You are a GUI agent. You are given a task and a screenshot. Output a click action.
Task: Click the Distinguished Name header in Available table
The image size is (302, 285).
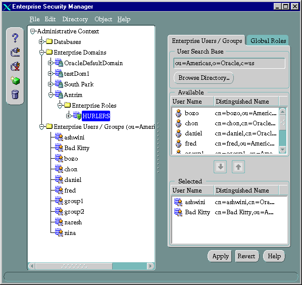246,102
